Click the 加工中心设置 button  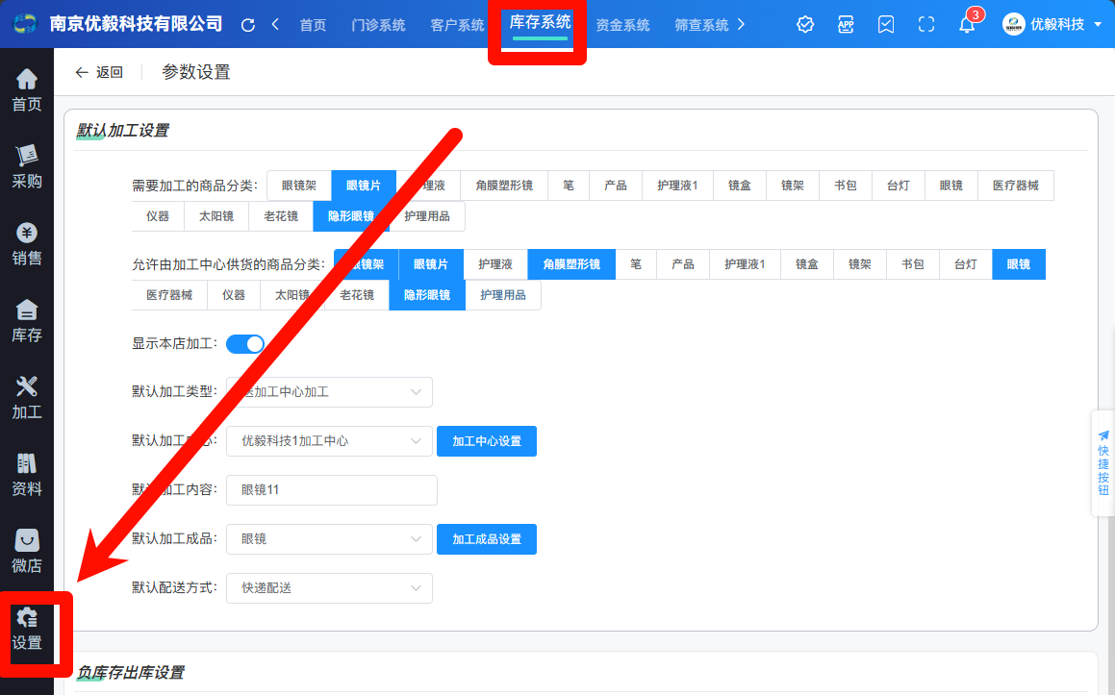(487, 441)
